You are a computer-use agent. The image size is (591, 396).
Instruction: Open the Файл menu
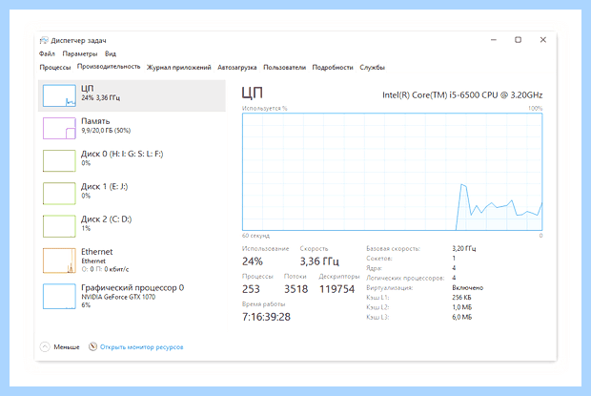[47, 53]
